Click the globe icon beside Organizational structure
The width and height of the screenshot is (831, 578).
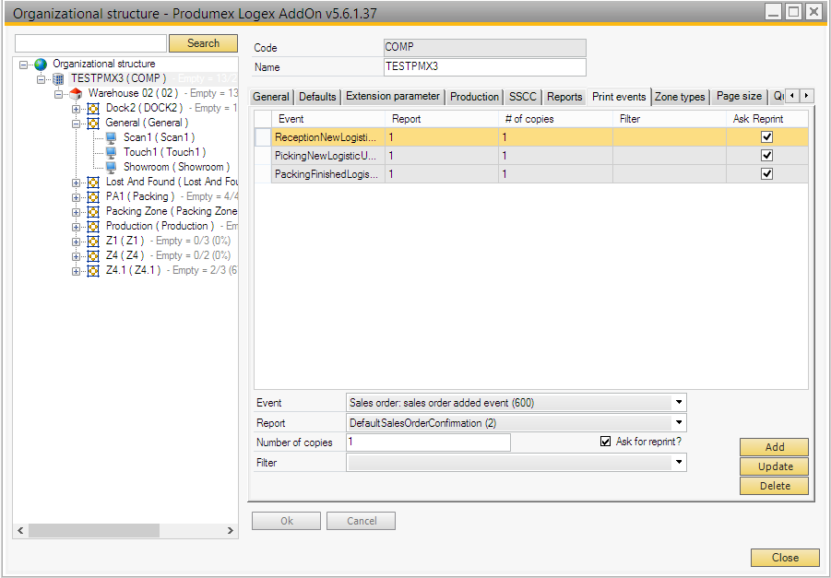click(41, 65)
